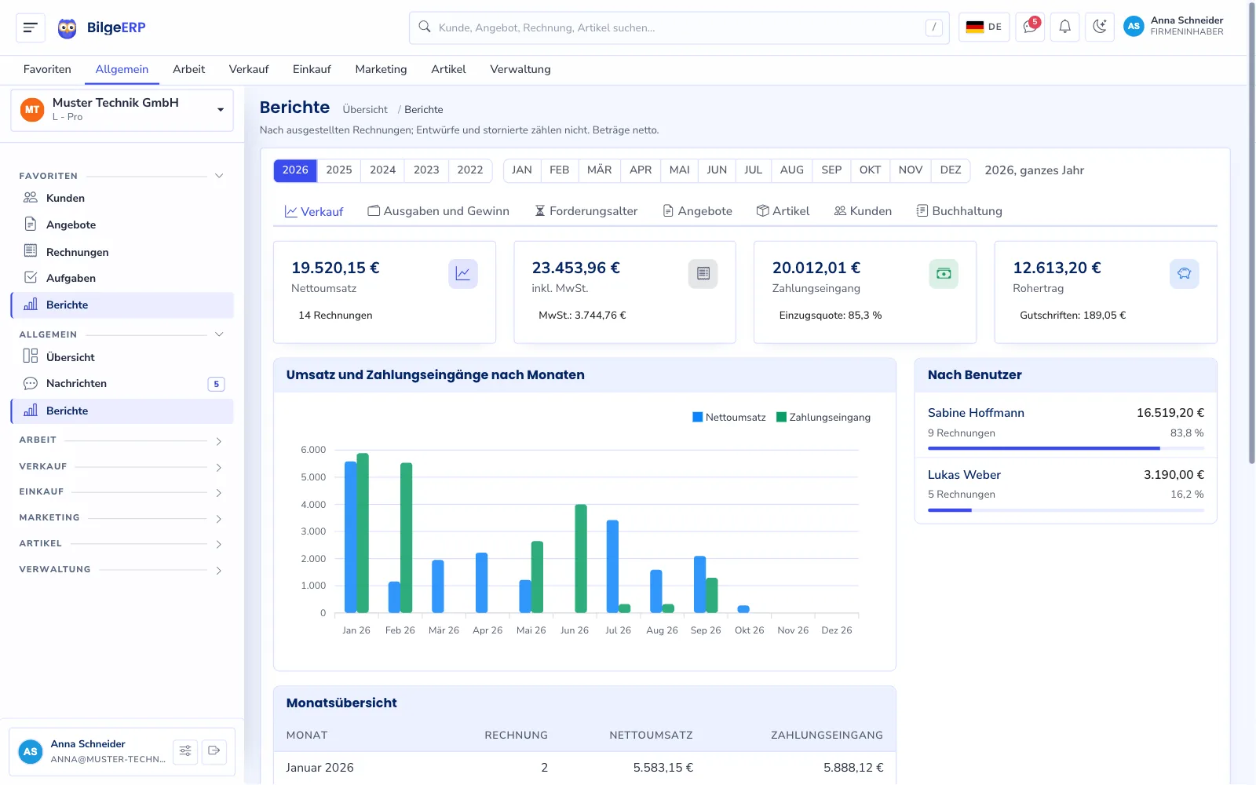Viewport: 1256px width, 785px height.
Task: Click the Übersicht breadcrumb link
Action: tap(365, 110)
